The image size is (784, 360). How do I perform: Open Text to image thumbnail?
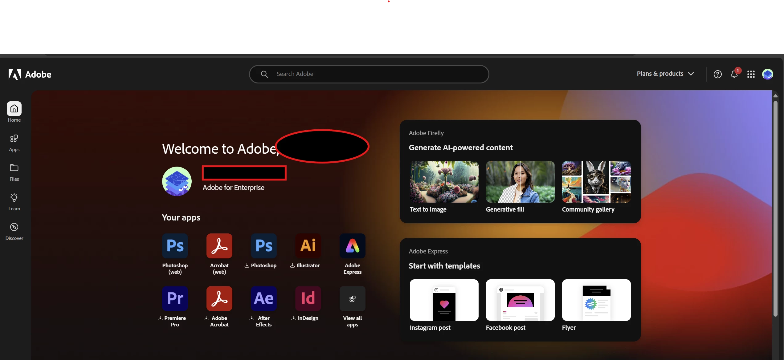[444, 182]
